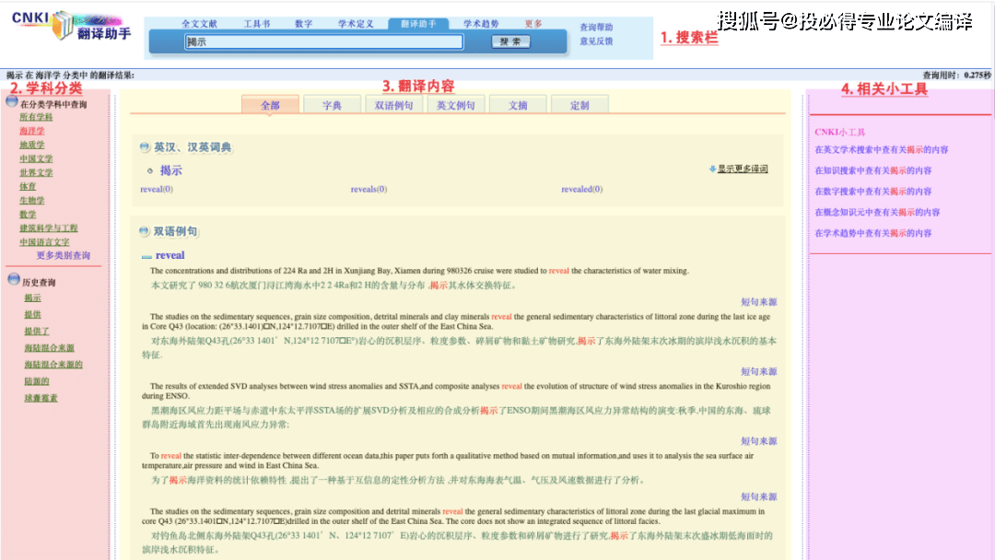Viewport: 995px width, 560px height.
Task: Open 在知识搜索中查有关揭示的内容 link
Action: pyautogui.click(x=873, y=170)
